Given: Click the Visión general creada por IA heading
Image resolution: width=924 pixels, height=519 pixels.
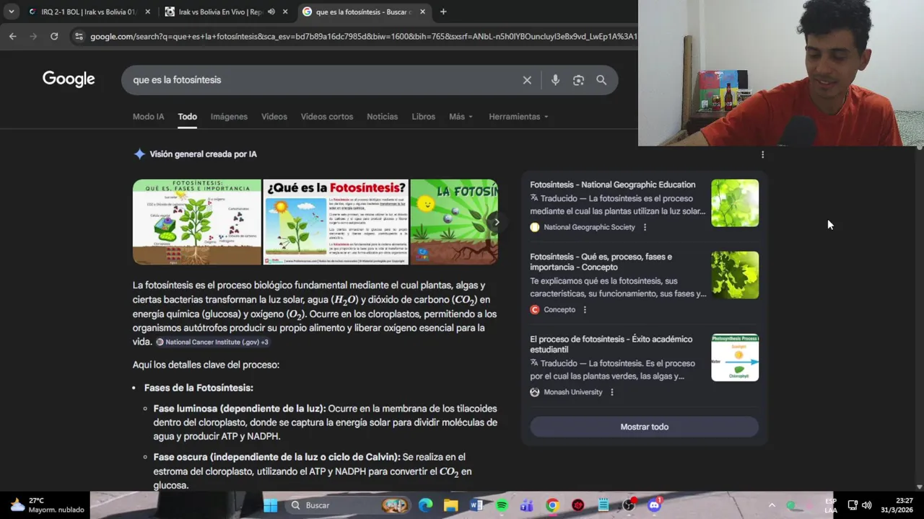Looking at the screenshot, I should click(203, 154).
